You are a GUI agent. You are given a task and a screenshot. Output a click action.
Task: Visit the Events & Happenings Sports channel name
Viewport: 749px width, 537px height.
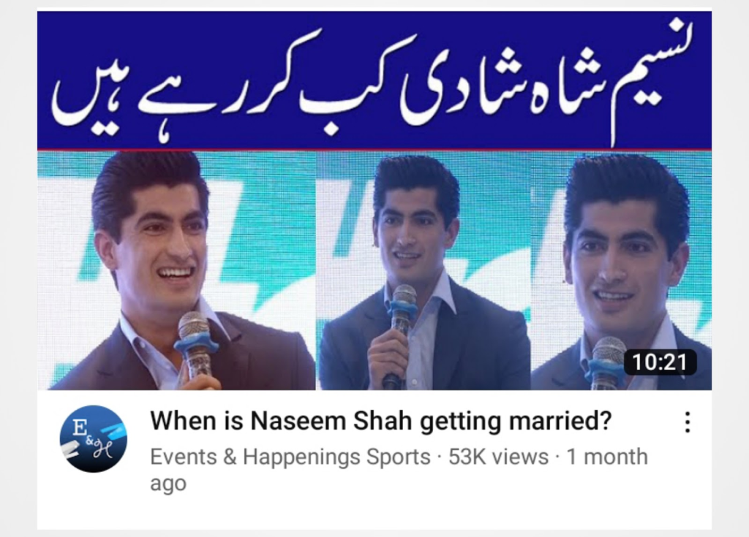point(290,457)
